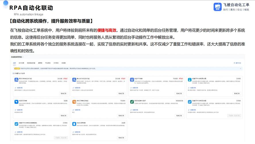Switch to the 支付交易 tab

click(21, 63)
